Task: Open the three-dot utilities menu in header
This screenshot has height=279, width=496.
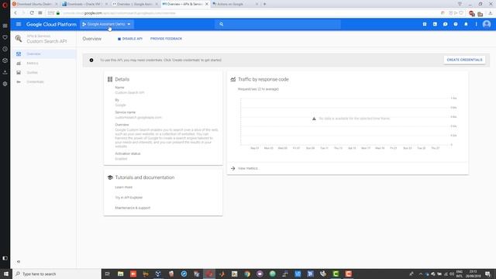Action: [476, 24]
